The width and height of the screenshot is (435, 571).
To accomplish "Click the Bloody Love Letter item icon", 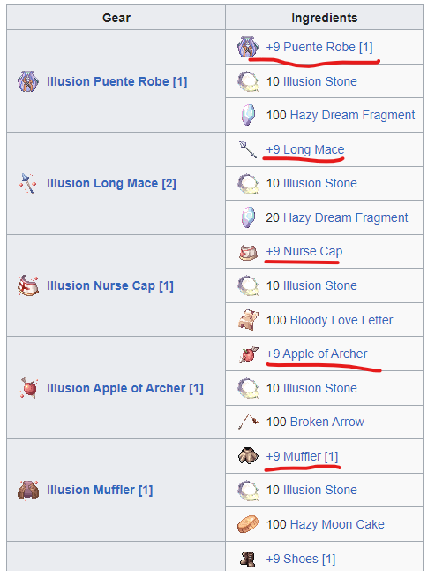I will [x=248, y=320].
